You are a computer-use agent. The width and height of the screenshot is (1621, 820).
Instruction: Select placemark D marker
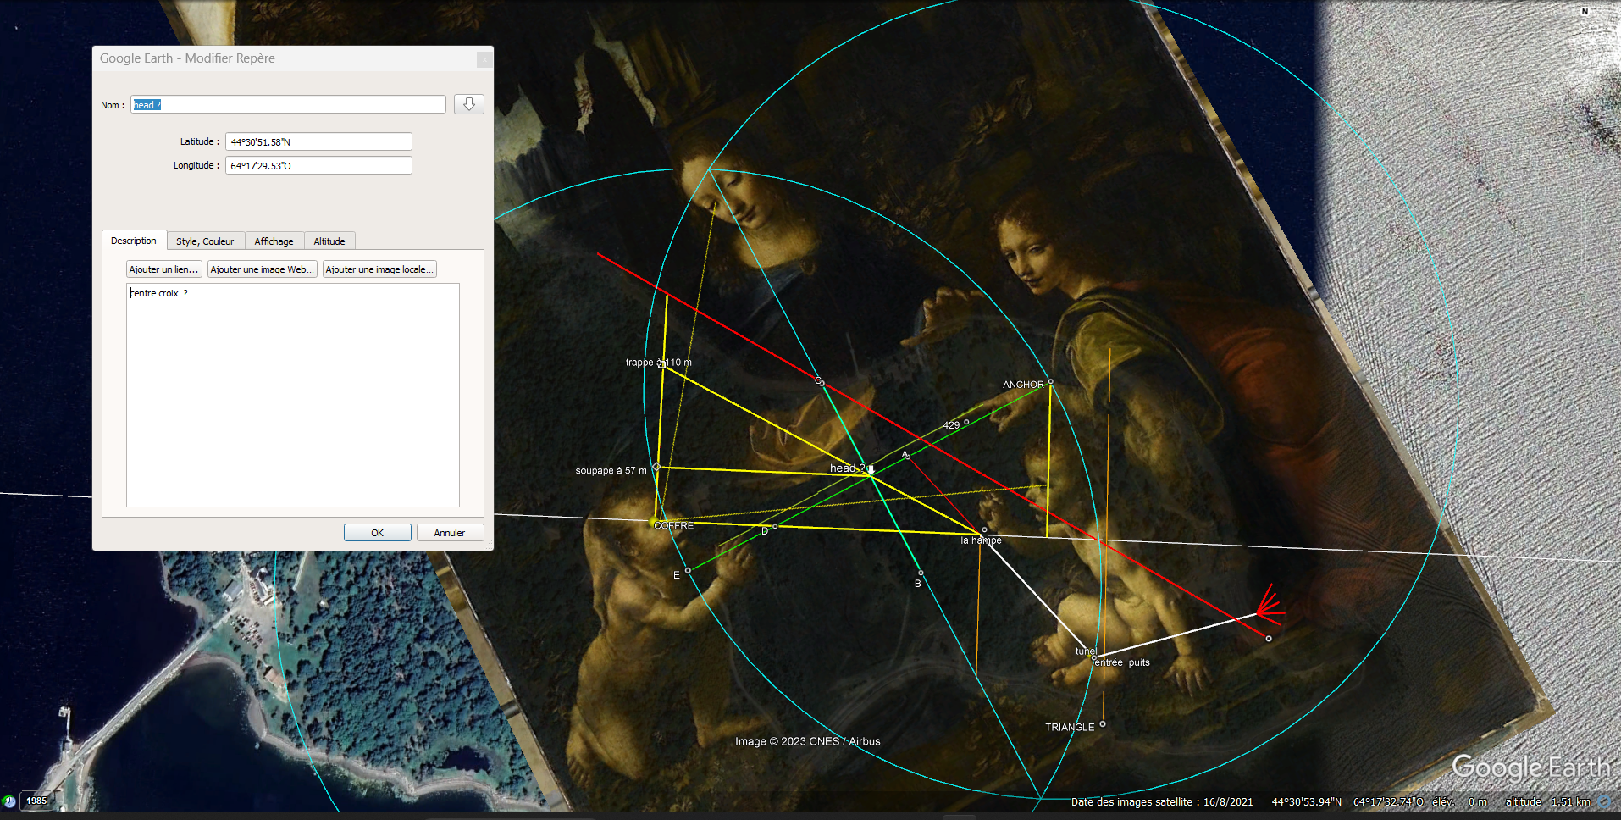coord(775,526)
